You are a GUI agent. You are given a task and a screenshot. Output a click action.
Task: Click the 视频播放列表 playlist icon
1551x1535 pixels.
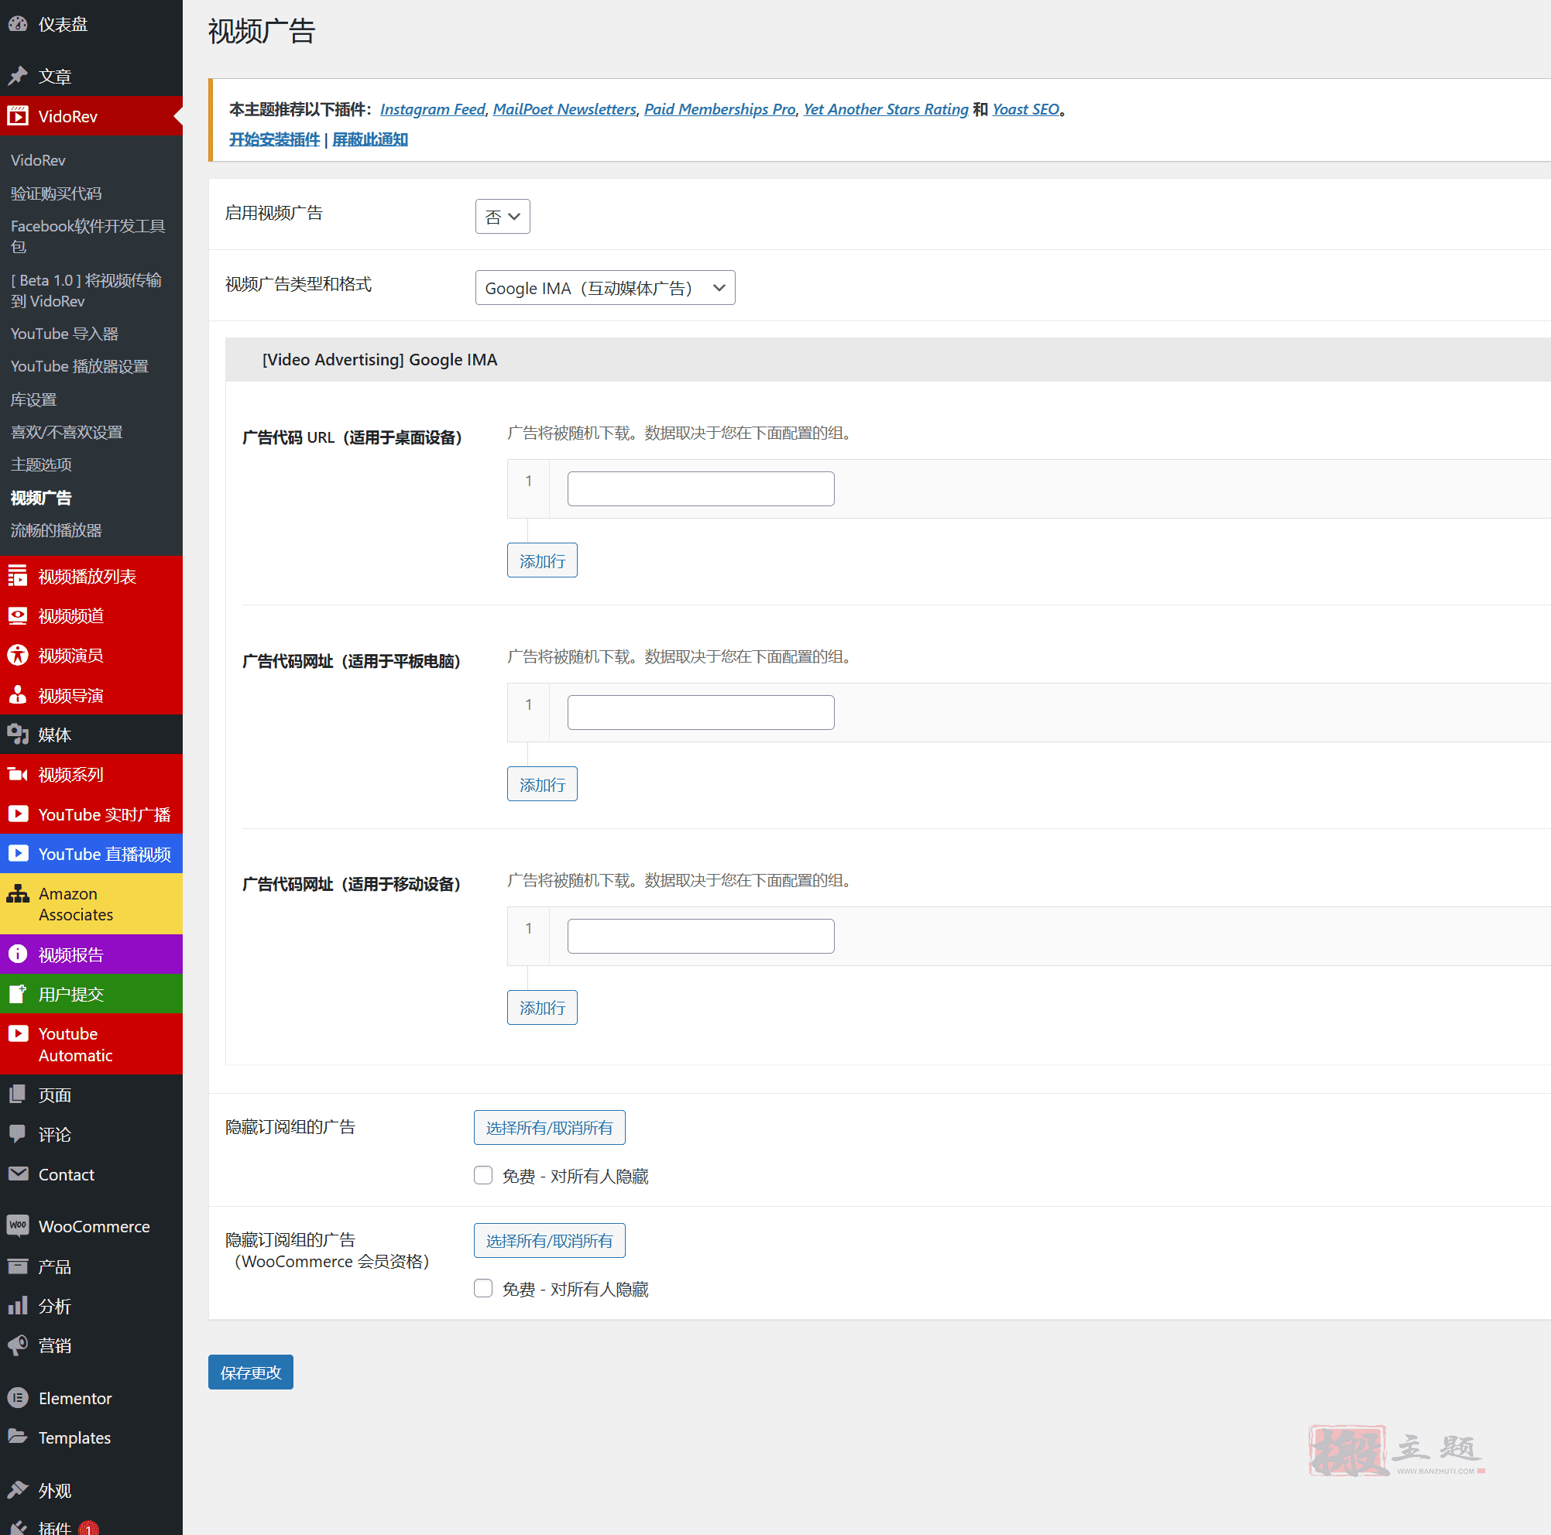pos(18,576)
